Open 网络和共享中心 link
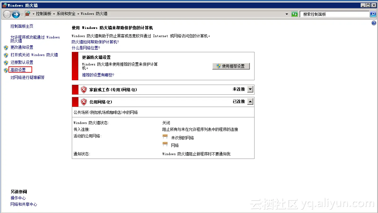 [24, 205]
